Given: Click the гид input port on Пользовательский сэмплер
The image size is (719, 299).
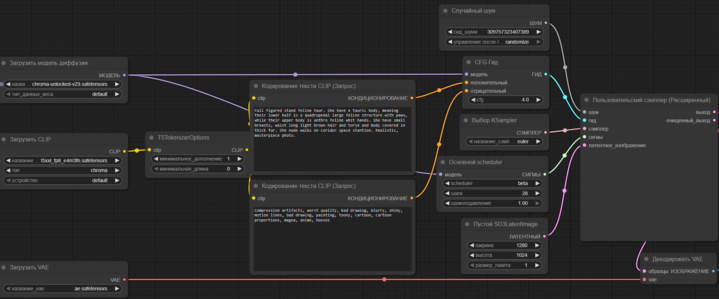Looking at the screenshot, I should tap(584, 120).
